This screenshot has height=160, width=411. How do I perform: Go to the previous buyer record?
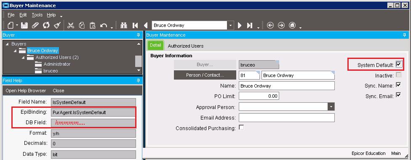(x=146, y=25)
